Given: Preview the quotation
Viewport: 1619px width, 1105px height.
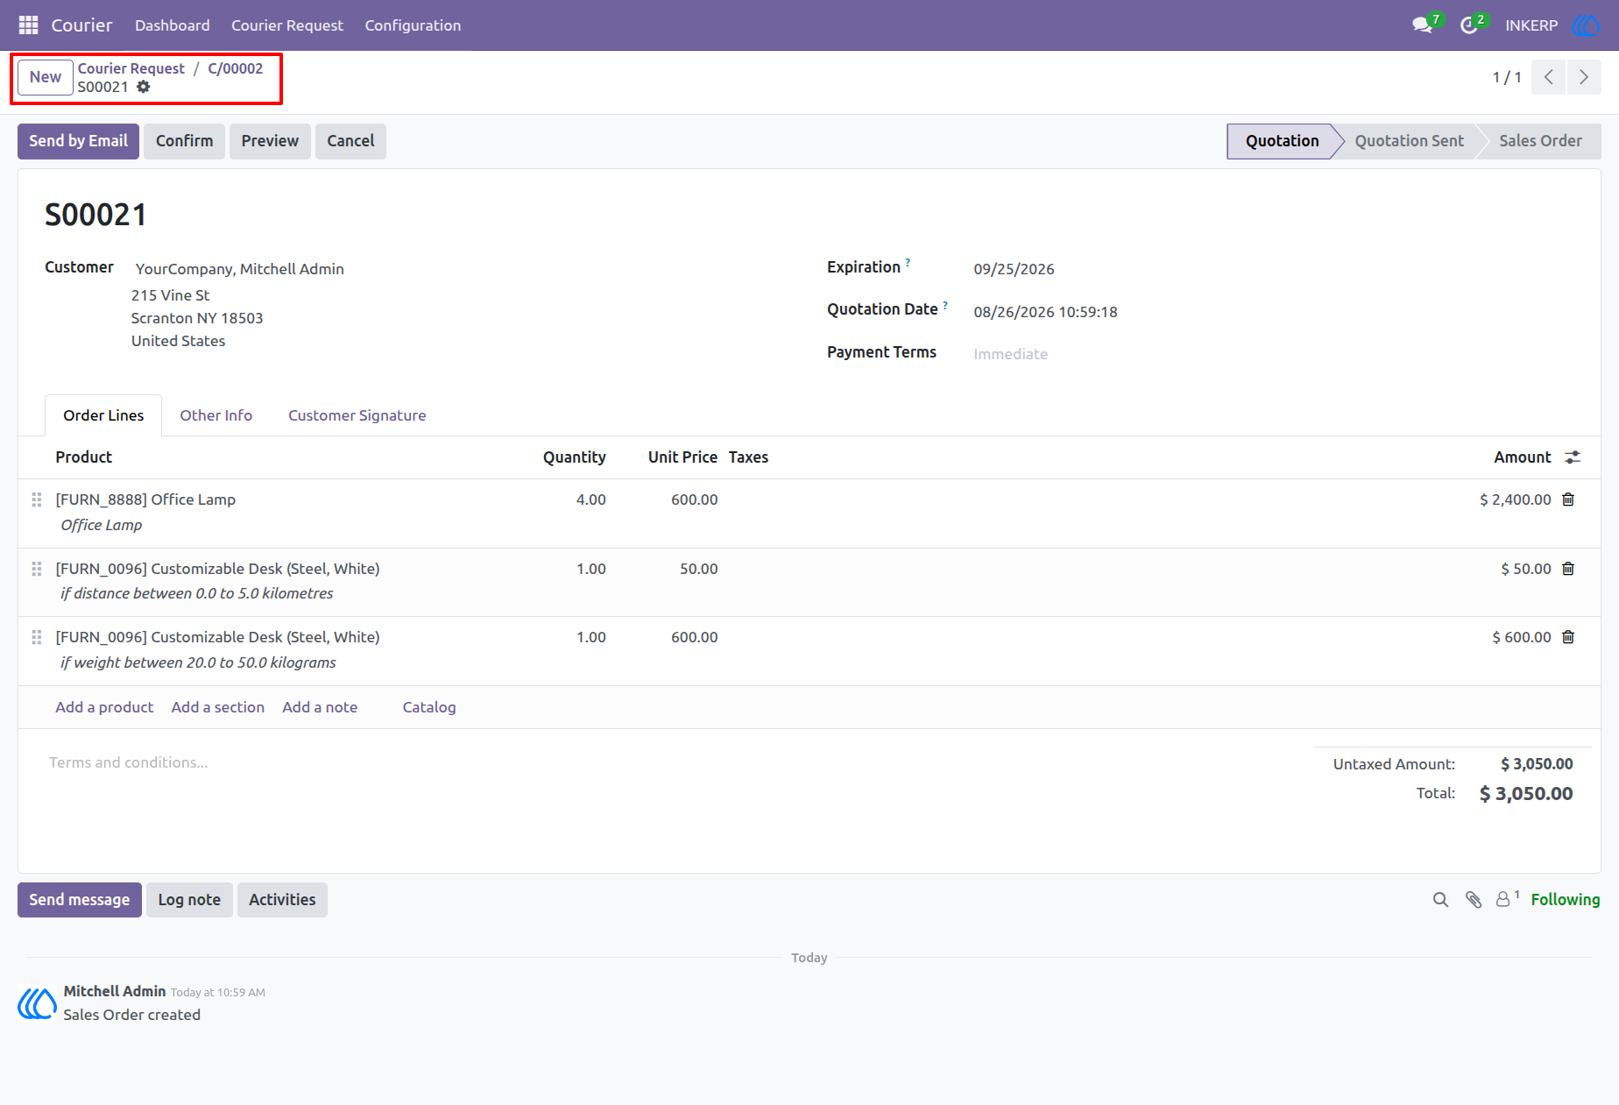Looking at the screenshot, I should pyautogui.click(x=270, y=141).
